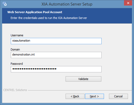This screenshot has height=105, width=134.
Task: Click the CENTREL Solutions branding text
Action: pyautogui.click(x=15, y=90)
